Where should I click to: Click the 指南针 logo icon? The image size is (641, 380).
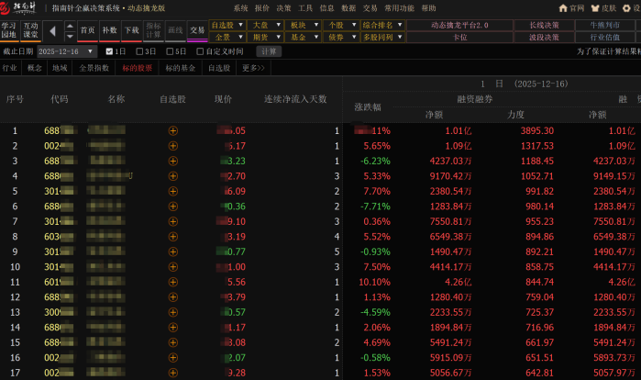5,7
